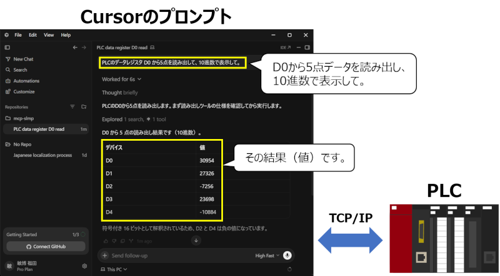Image resolution: width=500 pixels, height=276 pixels.
Task: Open account settings gear icon
Action: coord(84,266)
